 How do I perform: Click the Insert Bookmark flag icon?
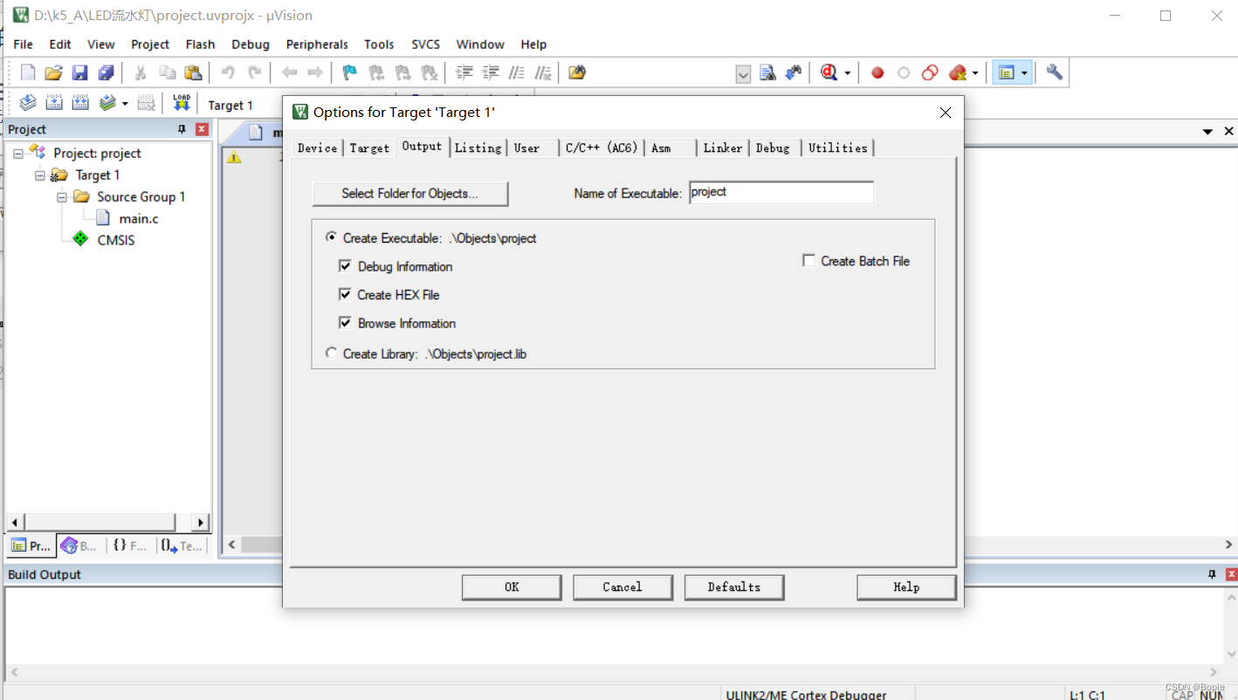point(350,72)
